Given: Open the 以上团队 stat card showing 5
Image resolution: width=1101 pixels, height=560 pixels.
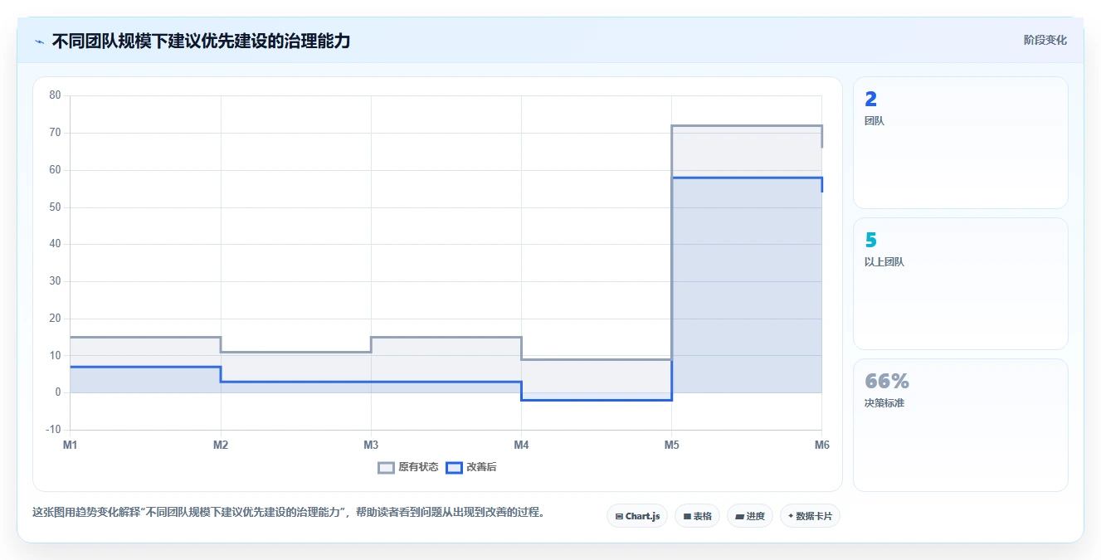Looking at the screenshot, I should 960,284.
